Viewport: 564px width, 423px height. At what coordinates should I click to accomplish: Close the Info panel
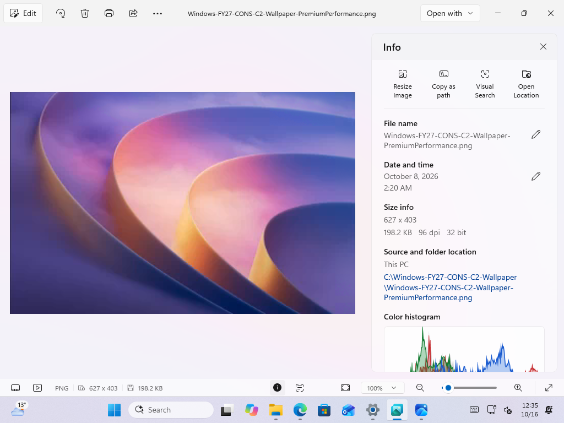543,47
